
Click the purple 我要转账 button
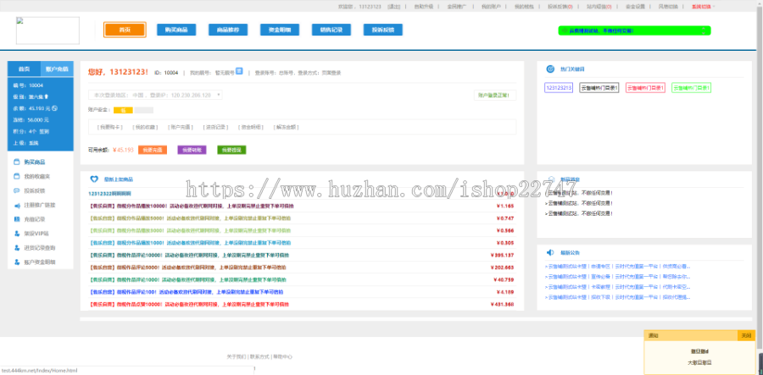[192, 150]
